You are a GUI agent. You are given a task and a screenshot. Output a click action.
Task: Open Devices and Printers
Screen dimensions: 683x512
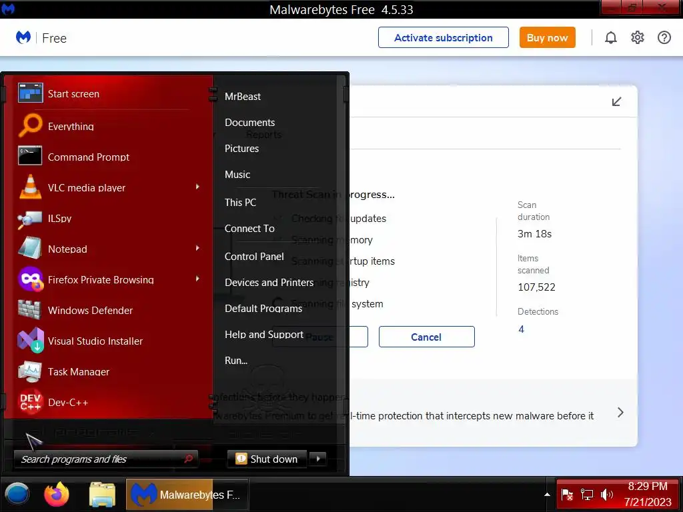point(269,283)
